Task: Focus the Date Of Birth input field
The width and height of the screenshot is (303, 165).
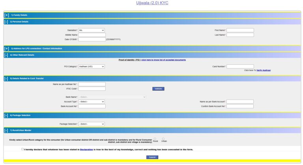Action: click(x=92, y=39)
